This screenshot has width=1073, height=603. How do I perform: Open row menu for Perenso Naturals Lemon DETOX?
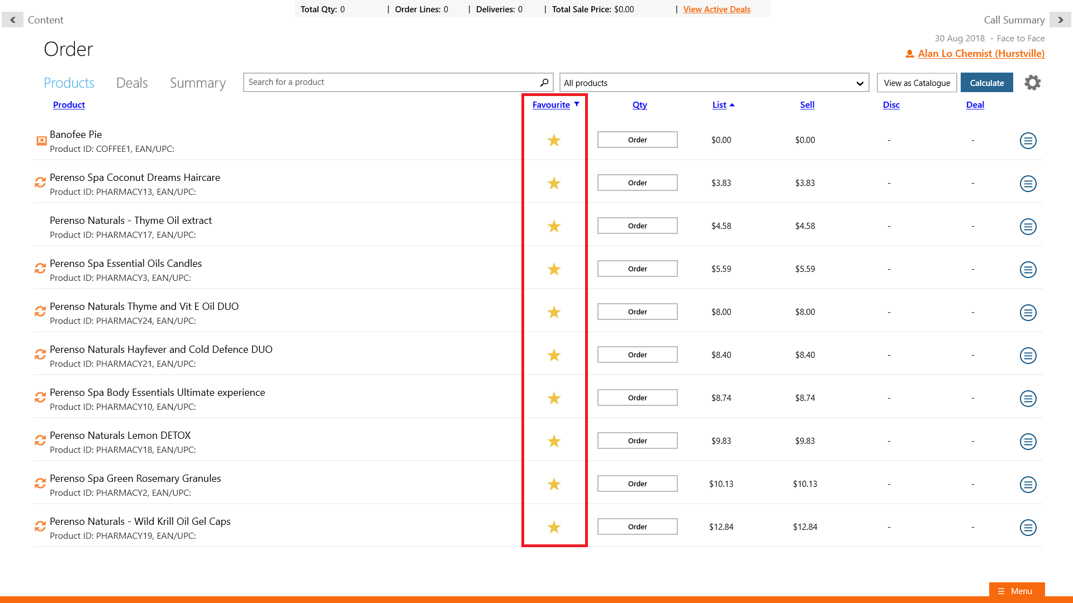pos(1028,442)
